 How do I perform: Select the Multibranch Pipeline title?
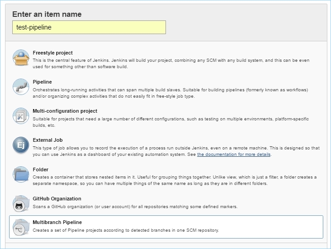click(x=57, y=222)
